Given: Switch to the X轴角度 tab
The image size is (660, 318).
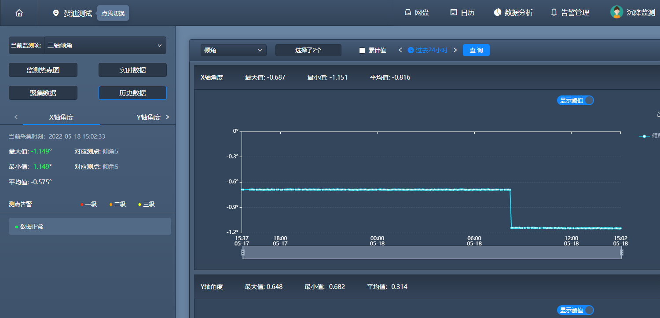Looking at the screenshot, I should [x=61, y=117].
